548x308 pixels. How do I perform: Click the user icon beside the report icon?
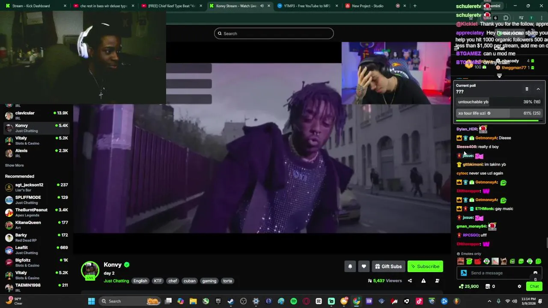coord(437,281)
